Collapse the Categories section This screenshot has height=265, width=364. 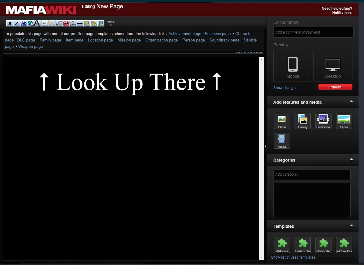tap(351, 159)
